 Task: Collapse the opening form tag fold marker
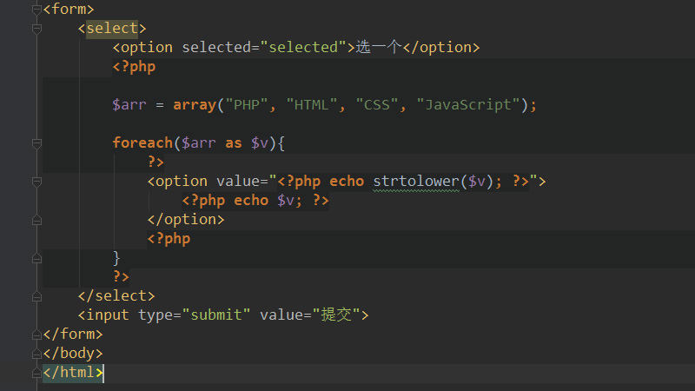pyautogui.click(x=36, y=9)
